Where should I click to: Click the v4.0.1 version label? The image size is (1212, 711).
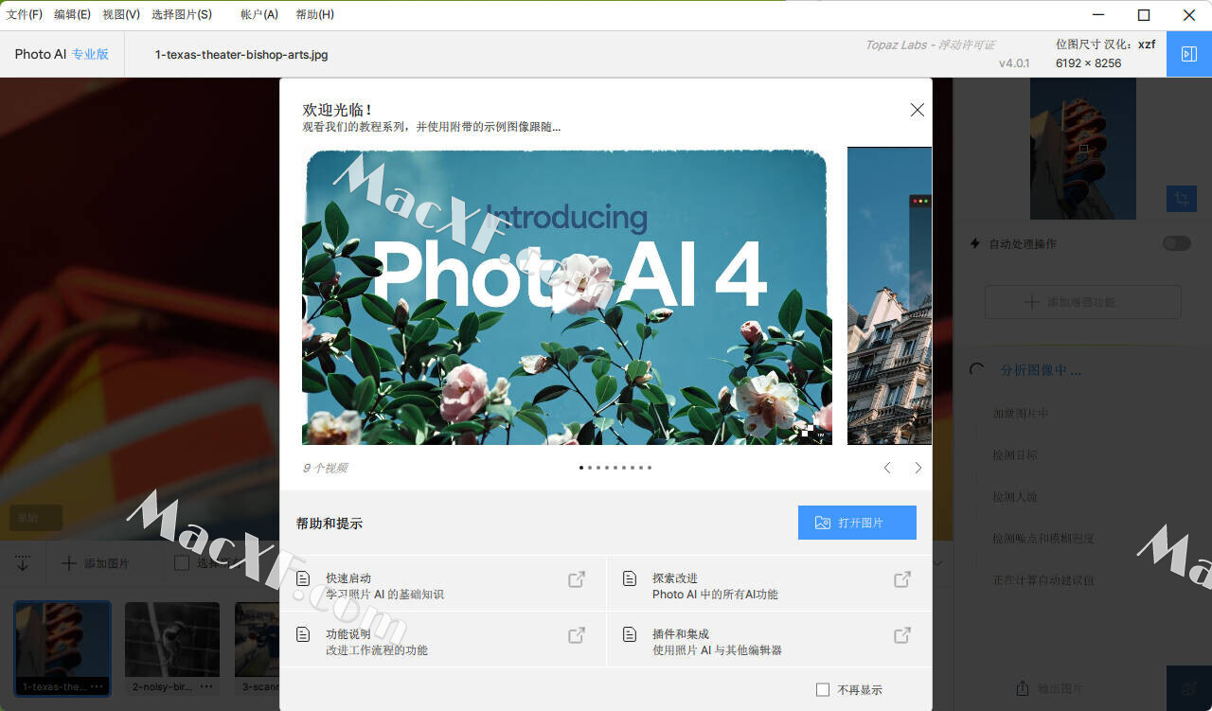(x=1014, y=63)
